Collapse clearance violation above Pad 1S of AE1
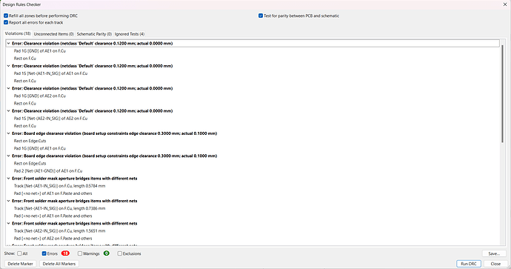 pyautogui.click(x=8, y=66)
